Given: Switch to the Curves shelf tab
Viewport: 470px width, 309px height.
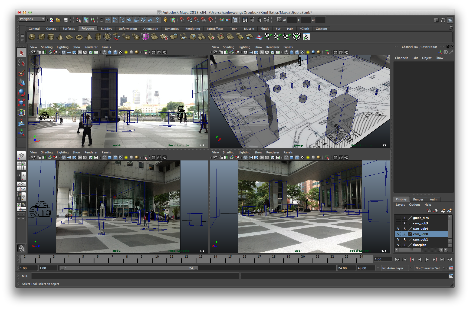Looking at the screenshot, I should (51, 29).
